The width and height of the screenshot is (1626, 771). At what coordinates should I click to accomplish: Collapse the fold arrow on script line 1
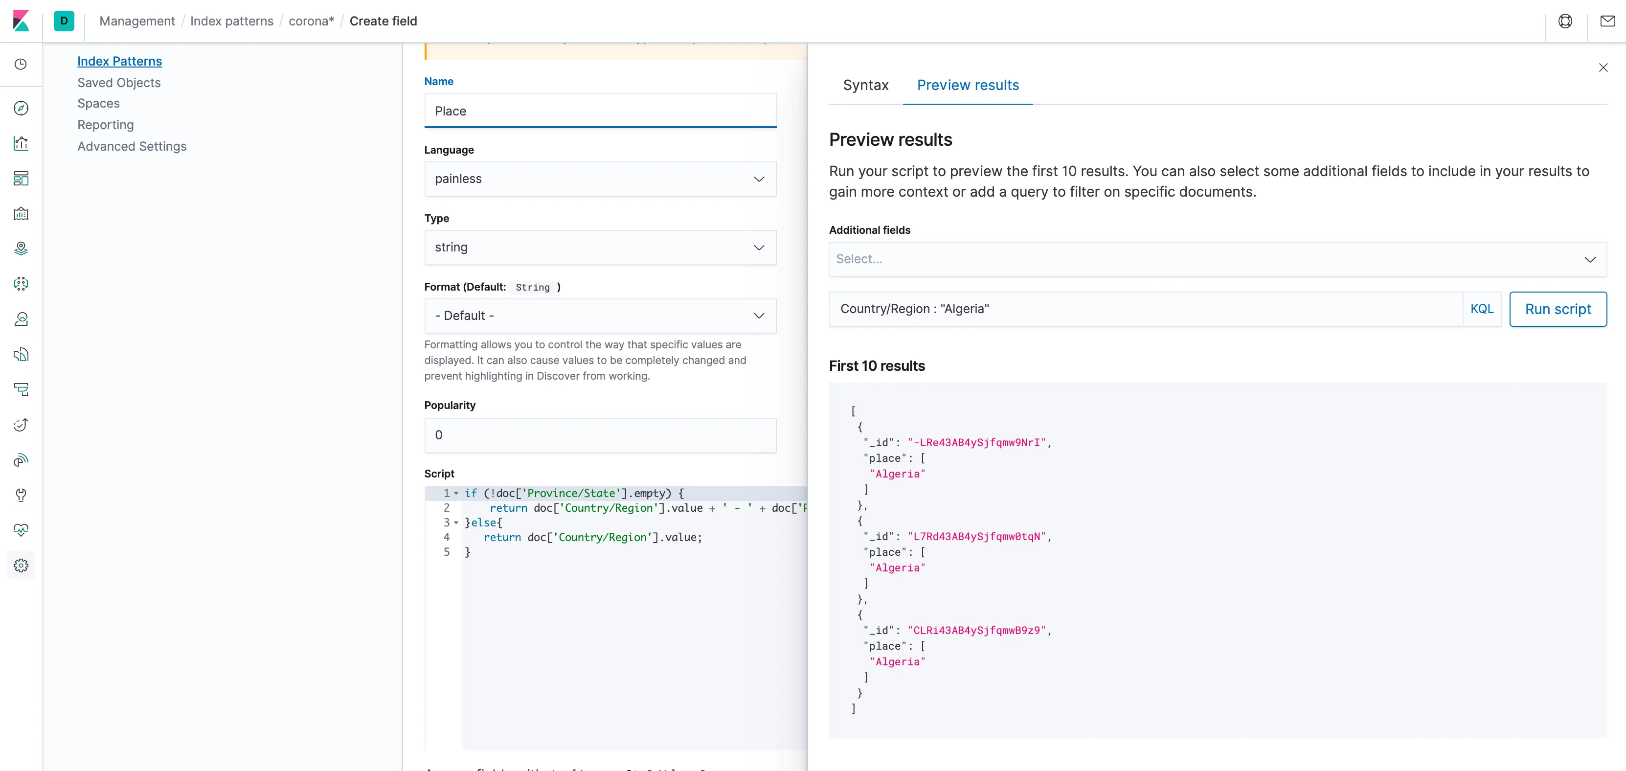[456, 493]
